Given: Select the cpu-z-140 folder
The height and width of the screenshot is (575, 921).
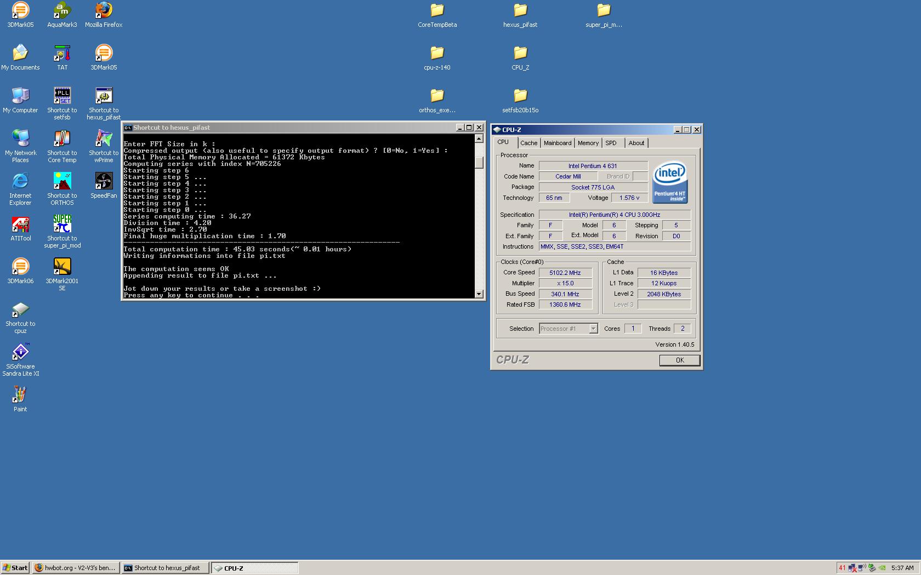Looking at the screenshot, I should (x=437, y=58).
